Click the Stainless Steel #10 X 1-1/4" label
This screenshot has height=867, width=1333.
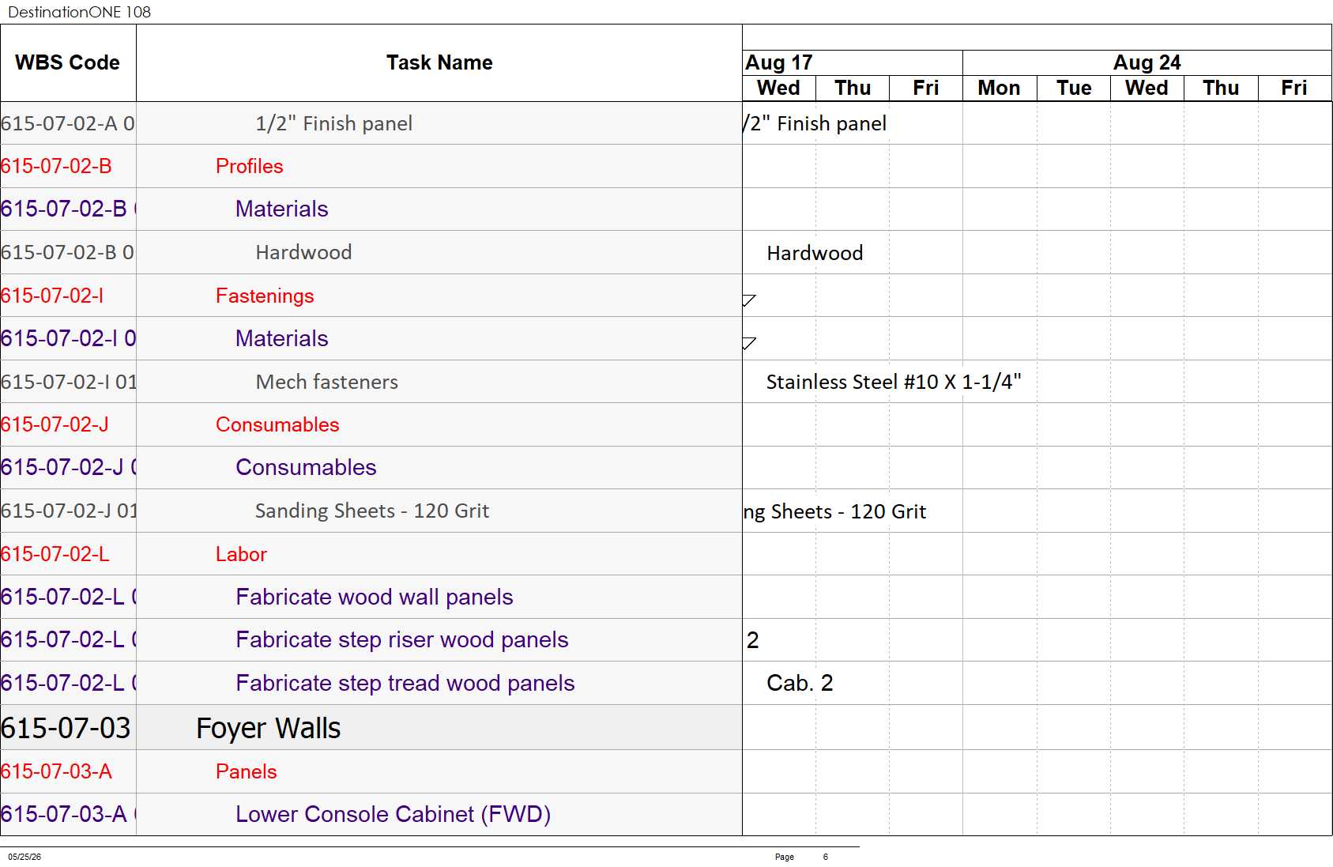click(894, 382)
